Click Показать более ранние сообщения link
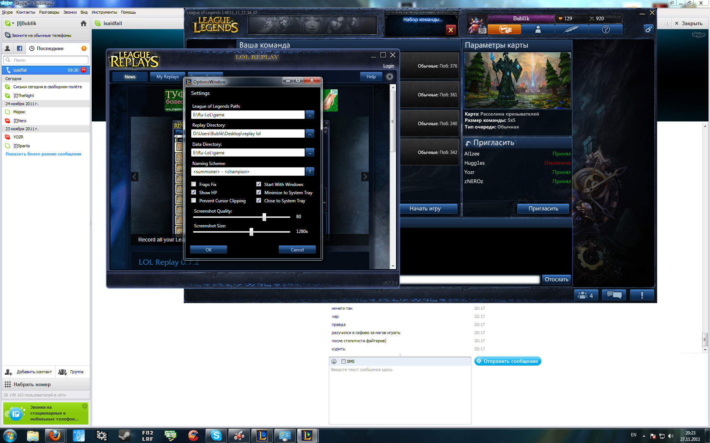 [x=43, y=154]
